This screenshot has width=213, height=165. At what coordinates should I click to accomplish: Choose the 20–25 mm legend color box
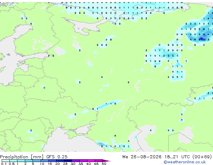click(x=60, y=161)
